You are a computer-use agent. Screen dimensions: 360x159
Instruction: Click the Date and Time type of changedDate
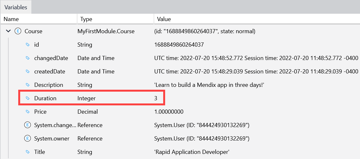coord(96,58)
